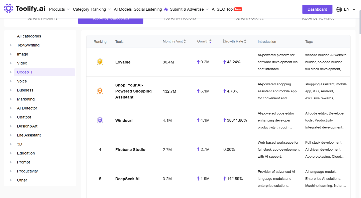Expand the Code&IT category arrow
361x198 pixels.
point(11,72)
